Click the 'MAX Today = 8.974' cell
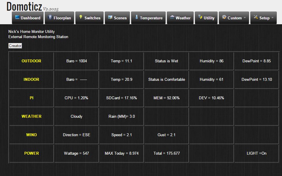Image resolution: width=282 pixels, height=176 pixels. (122, 153)
